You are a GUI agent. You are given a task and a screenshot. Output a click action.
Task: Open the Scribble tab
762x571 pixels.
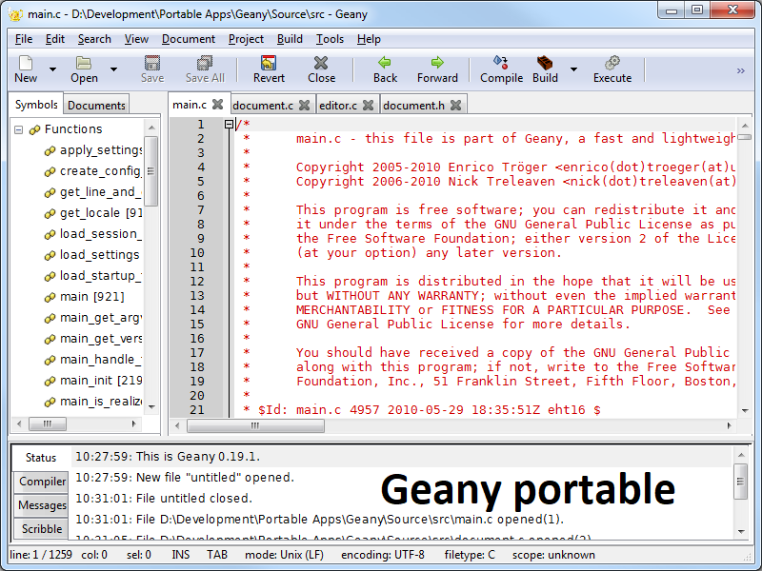pos(42,529)
